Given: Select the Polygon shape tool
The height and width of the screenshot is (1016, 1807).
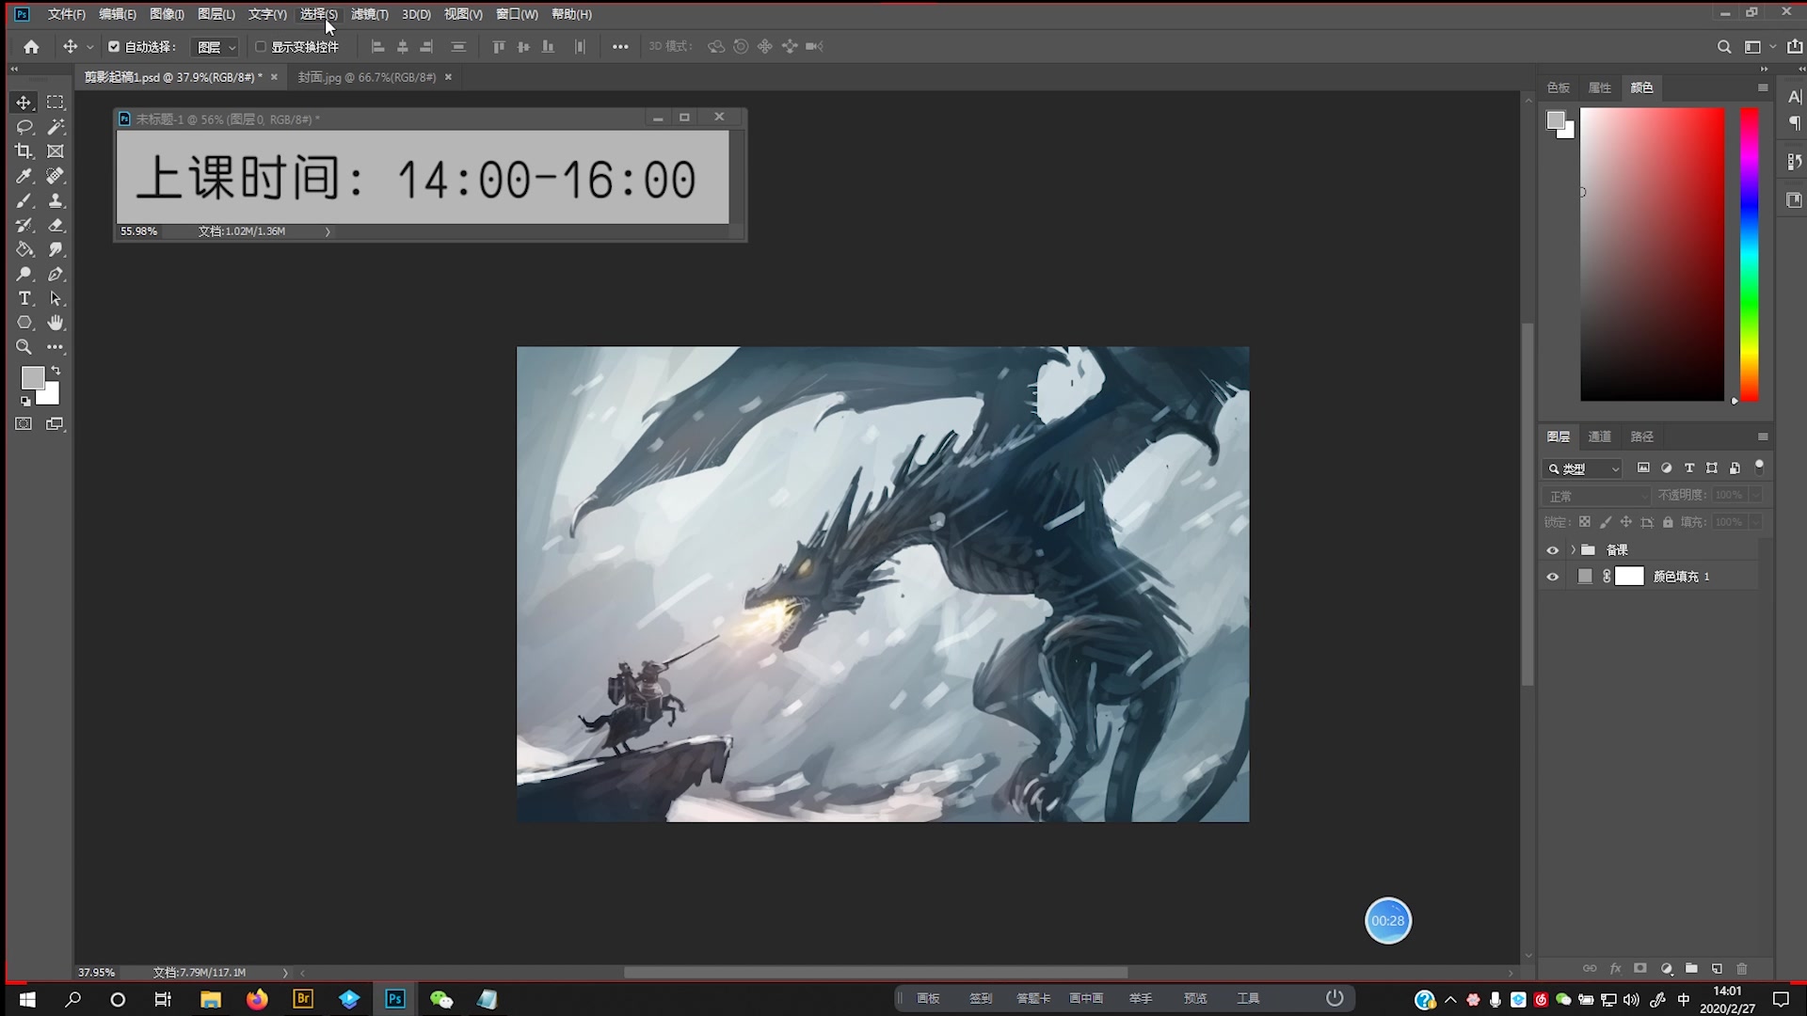Looking at the screenshot, I should click(24, 323).
